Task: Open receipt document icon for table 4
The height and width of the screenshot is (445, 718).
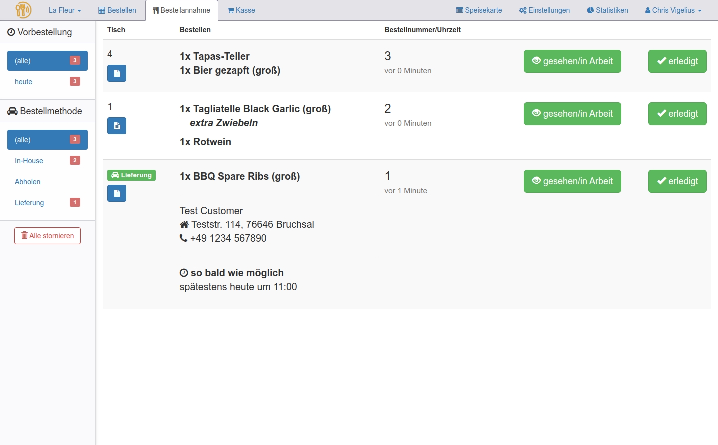Action: click(117, 73)
